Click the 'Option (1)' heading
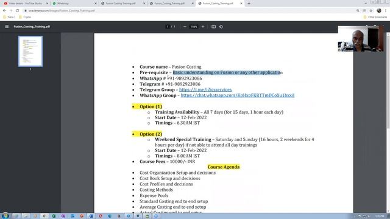390x219 pixels. click(151, 106)
